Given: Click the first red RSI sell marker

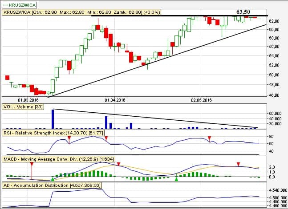Looking at the screenshot, I should tap(69, 138).
